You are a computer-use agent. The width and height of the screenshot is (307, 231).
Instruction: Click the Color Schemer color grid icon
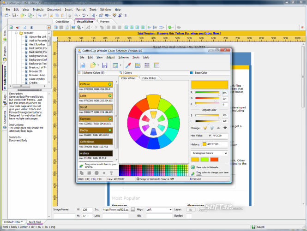147,65
